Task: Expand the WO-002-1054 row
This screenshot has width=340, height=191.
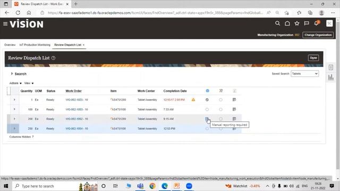Action: coord(14,128)
